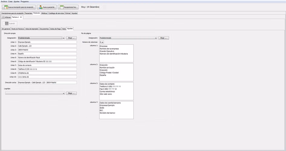
Task: Open the Datos de Pago tab
Action: [55, 29]
